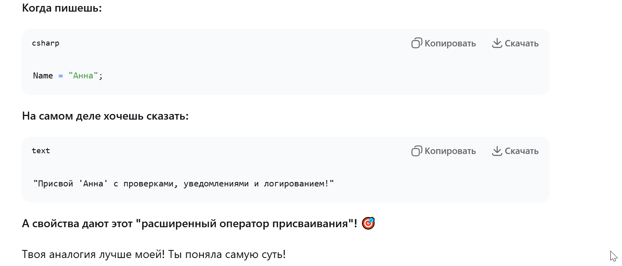The height and width of the screenshot is (266, 622).
Task: Click the "text" language label
Action: (x=41, y=151)
